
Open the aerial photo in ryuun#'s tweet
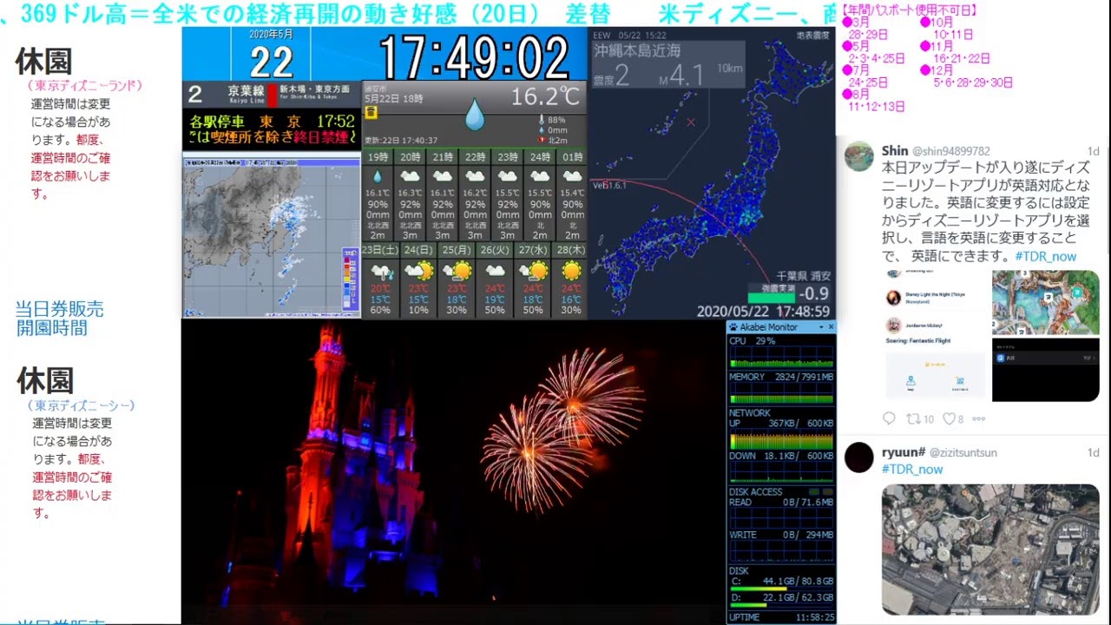[990, 549]
